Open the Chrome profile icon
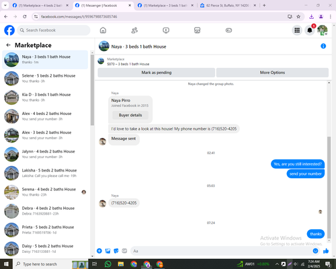 coord(321,17)
